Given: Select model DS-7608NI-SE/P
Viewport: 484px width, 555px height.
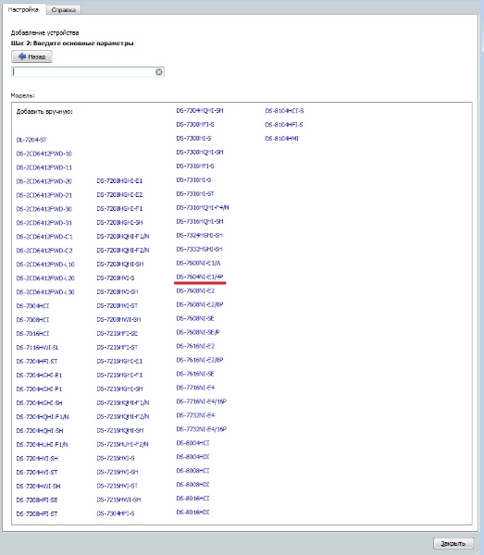Looking at the screenshot, I should tap(198, 332).
